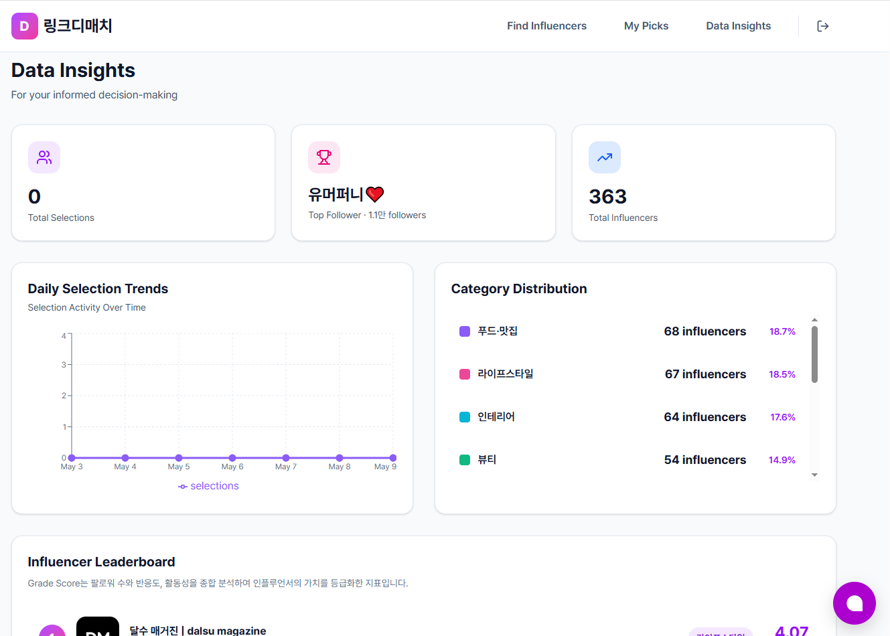Click the 0 total selections number

click(x=35, y=197)
